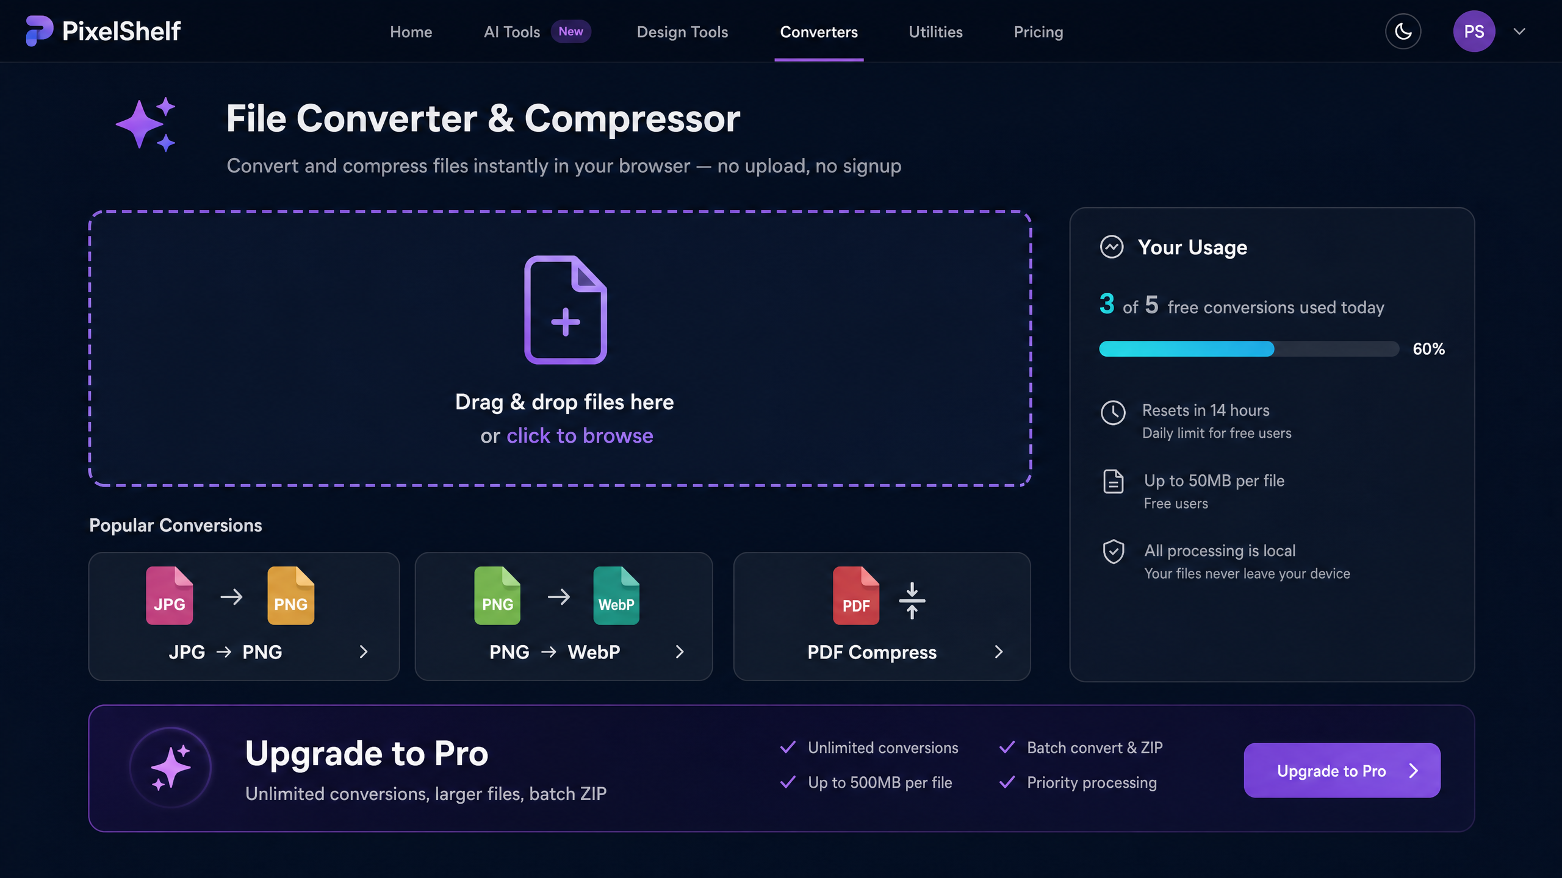The height and width of the screenshot is (878, 1562).
Task: Click the compress arrows icon
Action: 912,600
